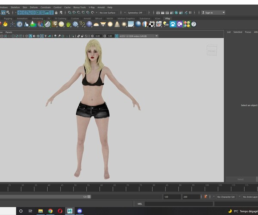Click the V-Ray fire icon on the shelf
The height and width of the screenshot is (215, 258).
click(x=6, y=25)
